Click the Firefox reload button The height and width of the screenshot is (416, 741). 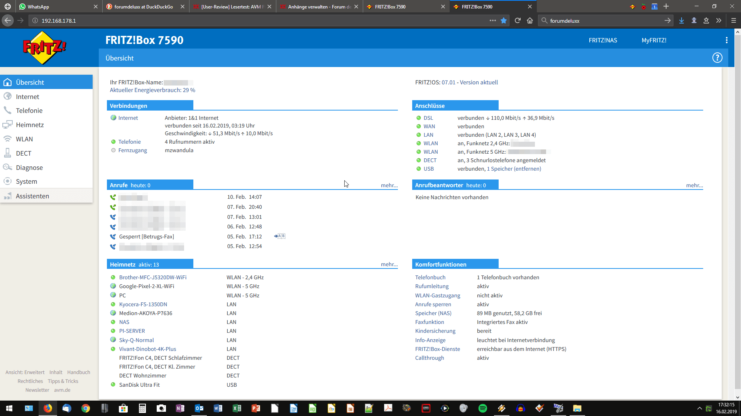coord(518,20)
